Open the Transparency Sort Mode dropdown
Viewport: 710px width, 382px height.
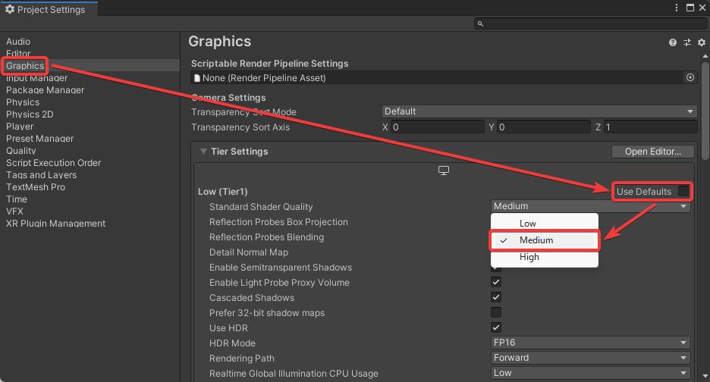539,111
